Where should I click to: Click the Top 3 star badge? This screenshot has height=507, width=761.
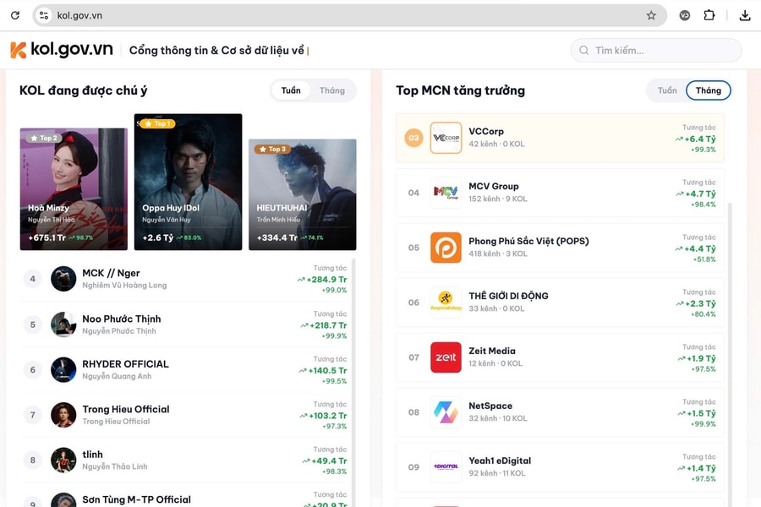(x=272, y=149)
